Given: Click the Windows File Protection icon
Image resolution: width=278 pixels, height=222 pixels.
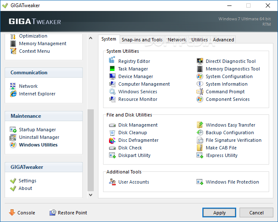Looking at the screenshot, I should 200,182.
